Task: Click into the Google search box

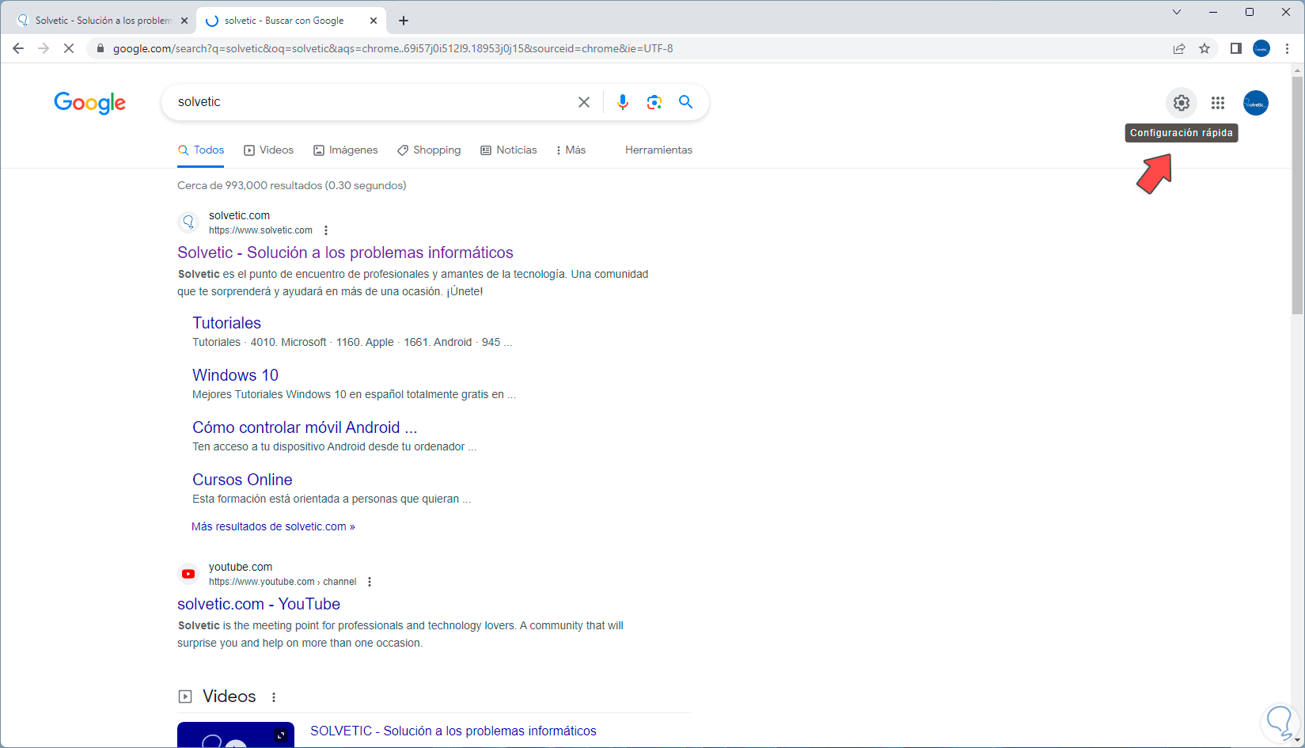Action: 372,102
